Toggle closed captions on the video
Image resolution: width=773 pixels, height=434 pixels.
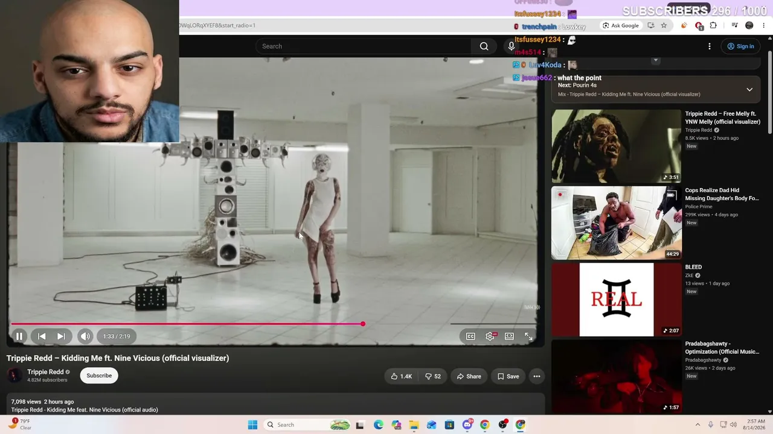[470, 336]
